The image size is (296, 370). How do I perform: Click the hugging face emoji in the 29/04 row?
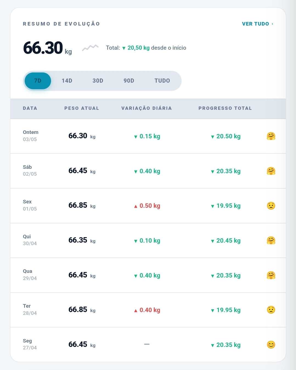tap(271, 275)
